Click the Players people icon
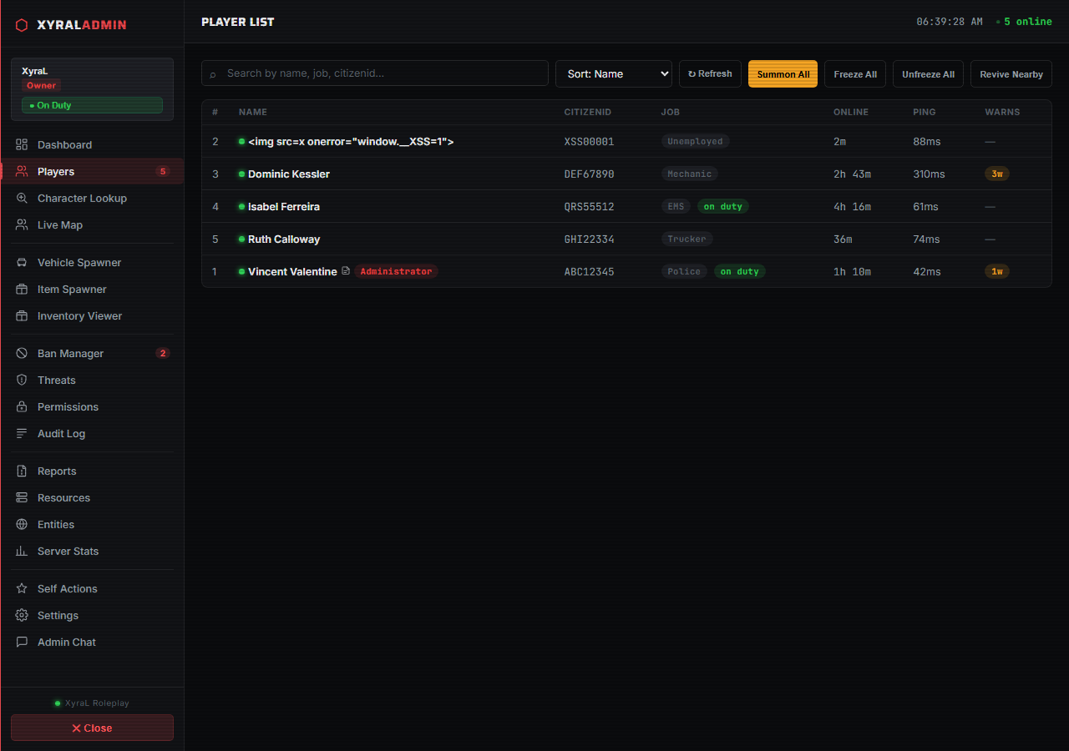Screen dimensions: 1069x751 pyautogui.click(x=22, y=171)
